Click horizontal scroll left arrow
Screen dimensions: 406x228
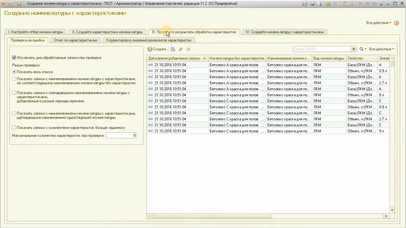click(x=150, y=216)
